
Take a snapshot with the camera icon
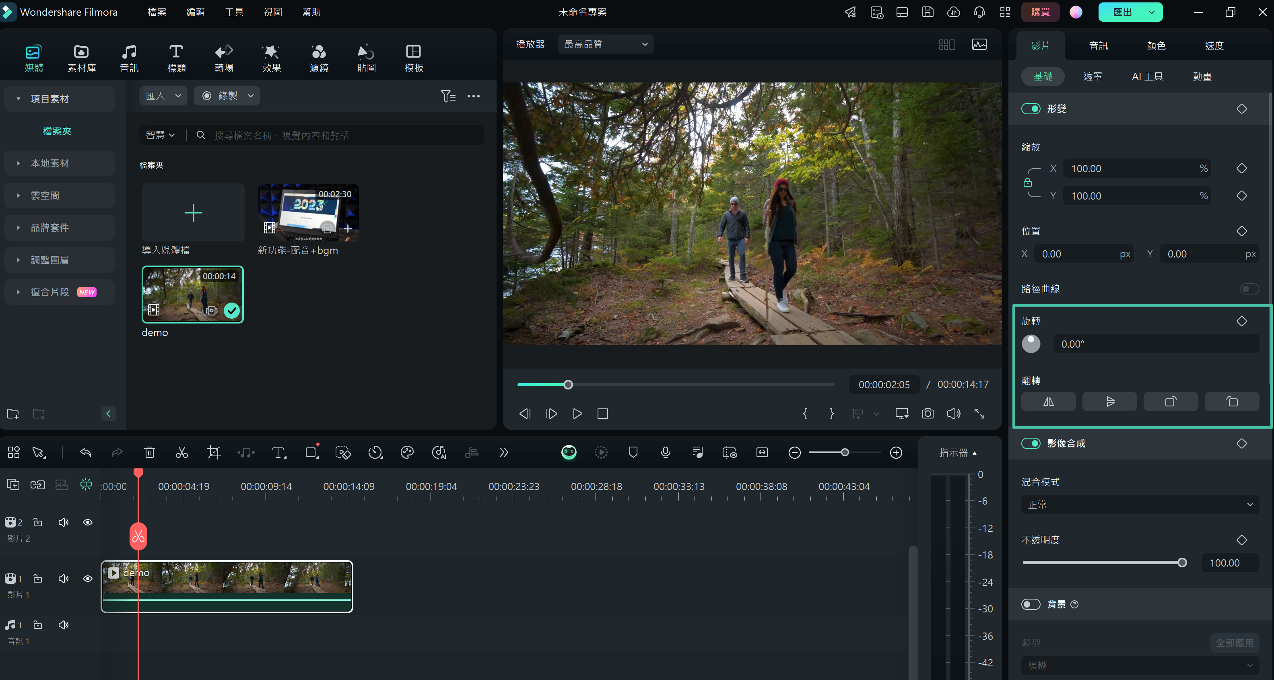(928, 414)
